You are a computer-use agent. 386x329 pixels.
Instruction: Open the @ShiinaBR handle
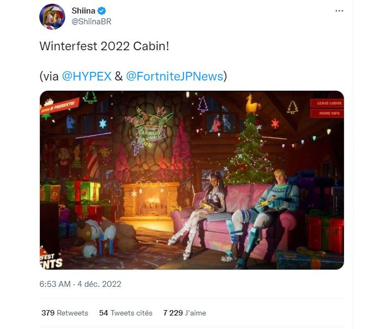pos(92,21)
